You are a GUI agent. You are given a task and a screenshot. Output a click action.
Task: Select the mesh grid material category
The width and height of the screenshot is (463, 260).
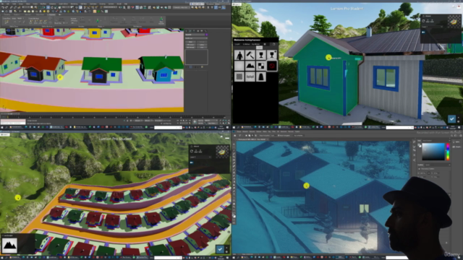coord(239,77)
